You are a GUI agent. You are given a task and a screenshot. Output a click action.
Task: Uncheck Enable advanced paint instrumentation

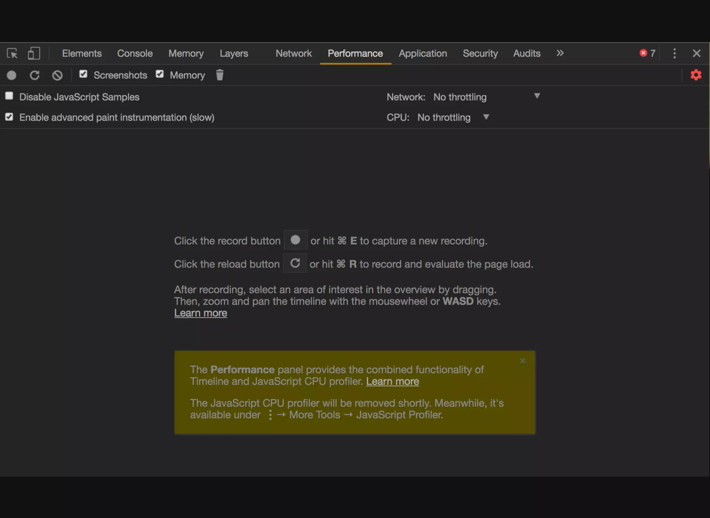(x=9, y=117)
